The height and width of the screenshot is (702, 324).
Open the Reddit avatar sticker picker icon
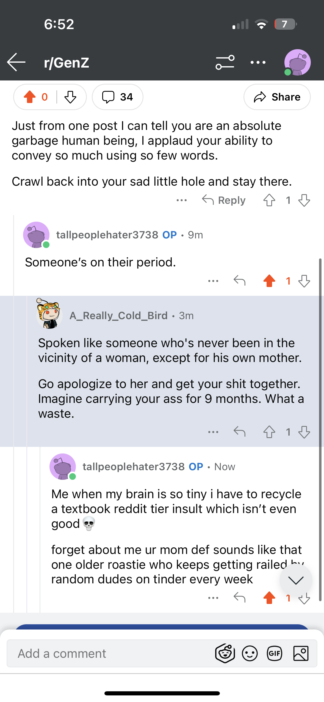coord(225,653)
